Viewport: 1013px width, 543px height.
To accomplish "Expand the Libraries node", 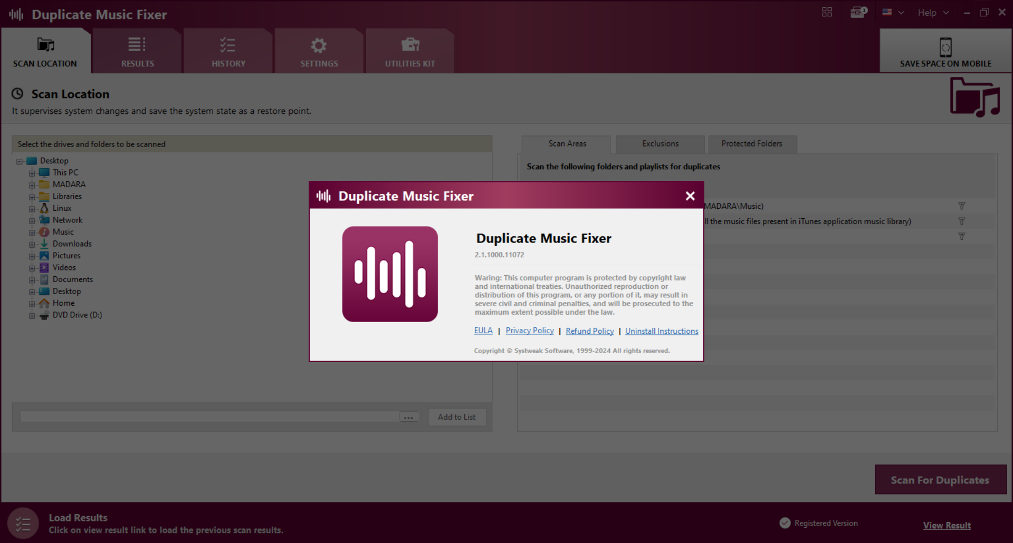I will coord(32,197).
